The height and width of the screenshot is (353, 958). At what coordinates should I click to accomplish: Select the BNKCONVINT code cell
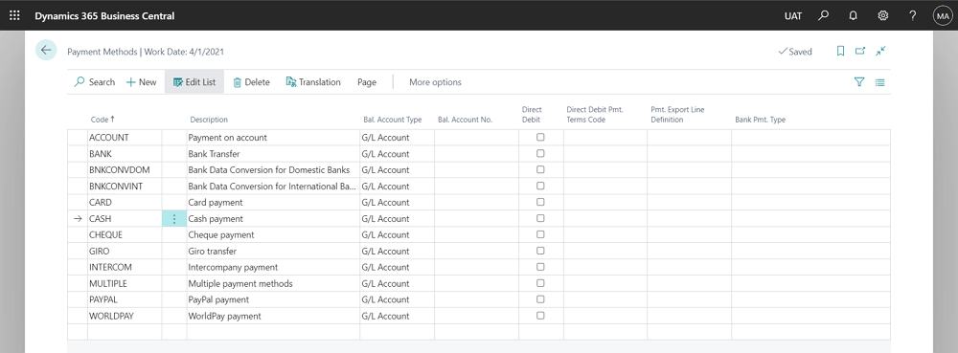click(125, 186)
